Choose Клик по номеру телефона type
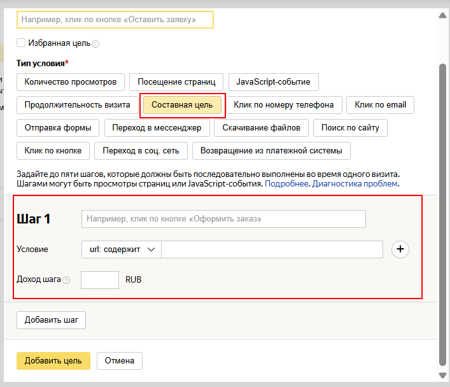Viewport: 450px width, 387px height. 283,105
